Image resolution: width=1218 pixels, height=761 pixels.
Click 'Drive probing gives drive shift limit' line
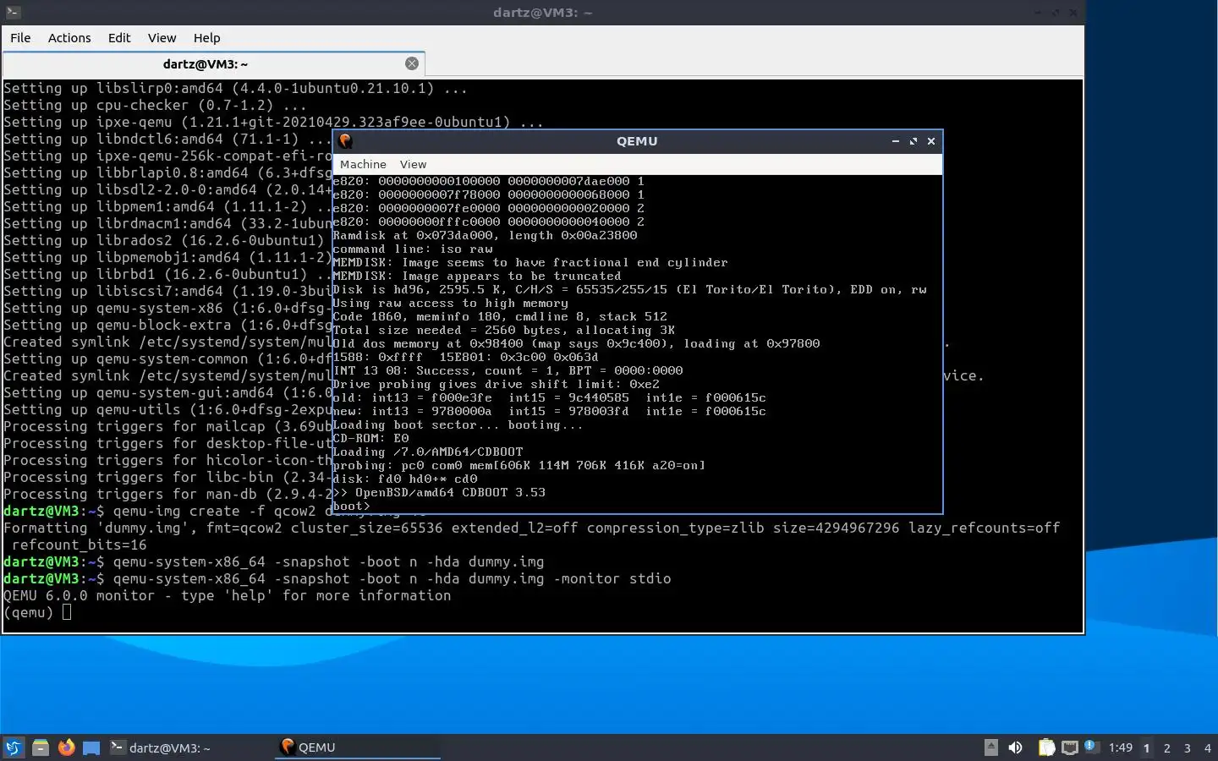(496, 384)
